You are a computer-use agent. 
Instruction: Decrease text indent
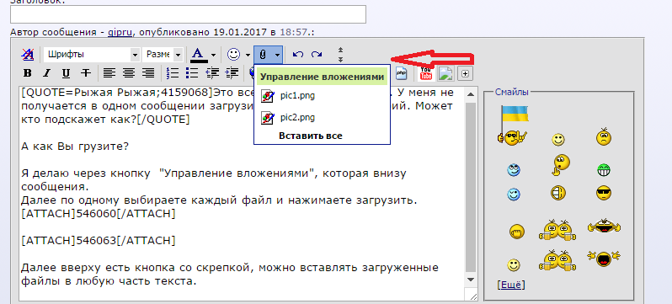(x=212, y=73)
